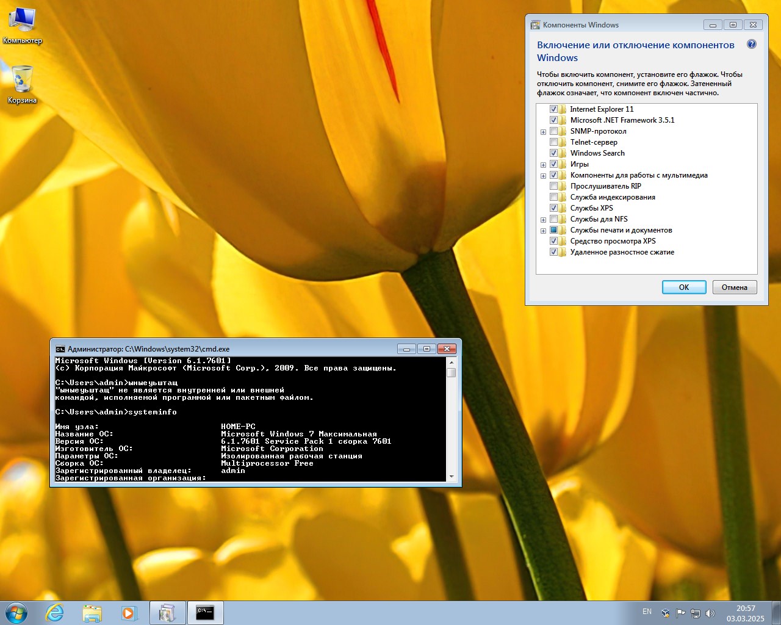
Task: Expand Службы печати и документов node
Action: [543, 231]
